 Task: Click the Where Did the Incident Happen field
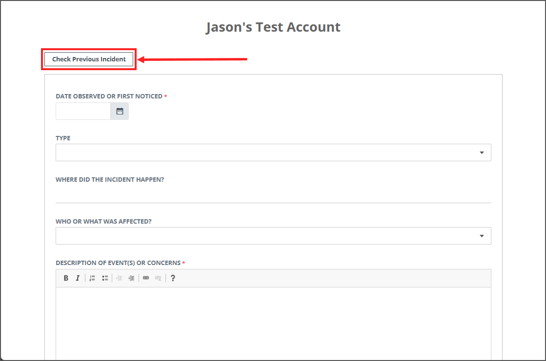click(273, 194)
